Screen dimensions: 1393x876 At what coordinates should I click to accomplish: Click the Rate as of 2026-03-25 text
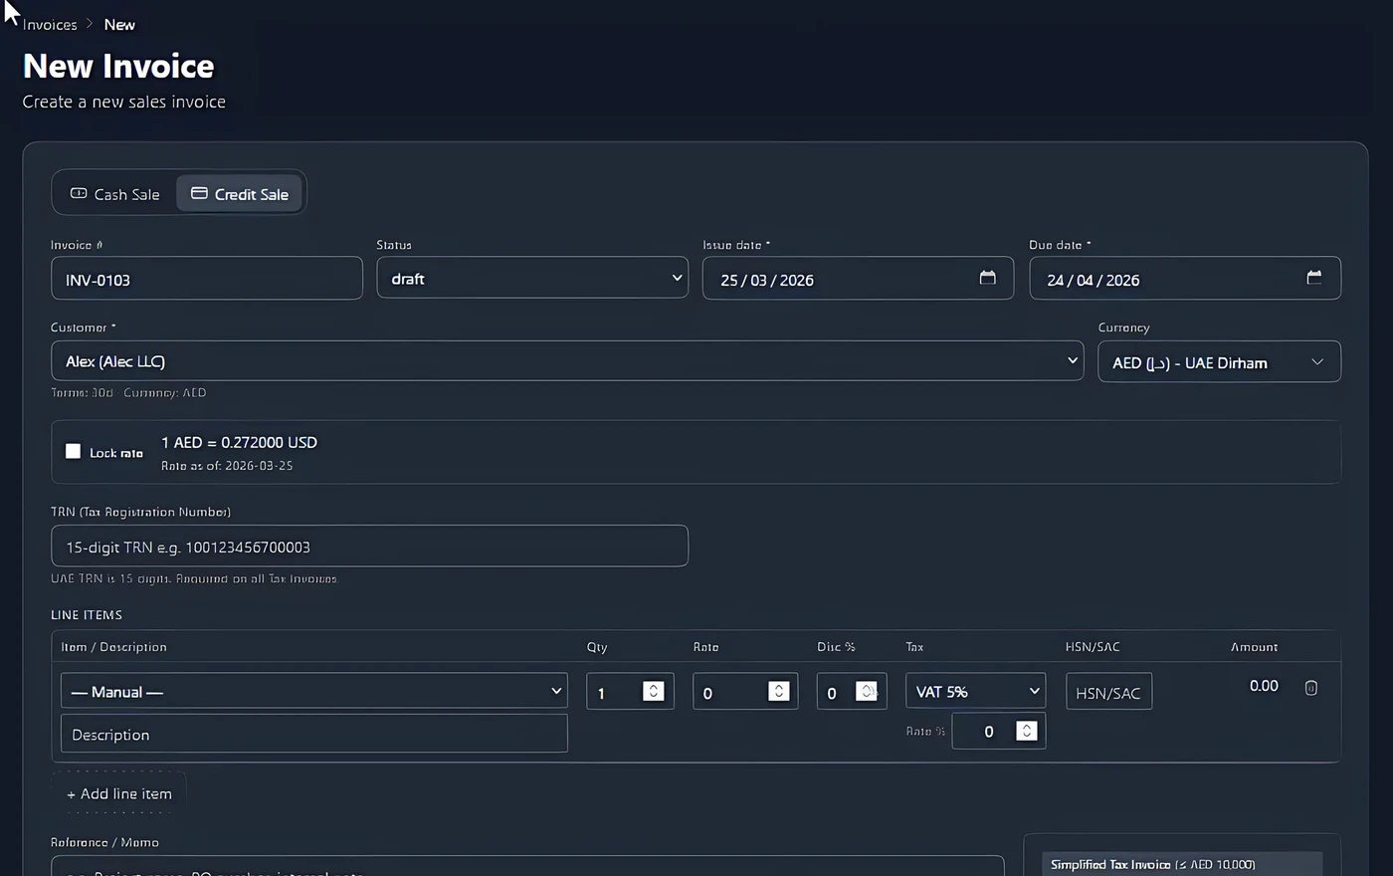[227, 466]
